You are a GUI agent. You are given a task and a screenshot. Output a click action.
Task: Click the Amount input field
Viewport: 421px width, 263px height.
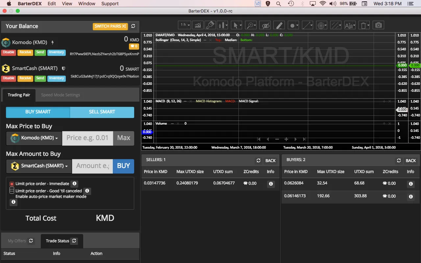point(92,166)
